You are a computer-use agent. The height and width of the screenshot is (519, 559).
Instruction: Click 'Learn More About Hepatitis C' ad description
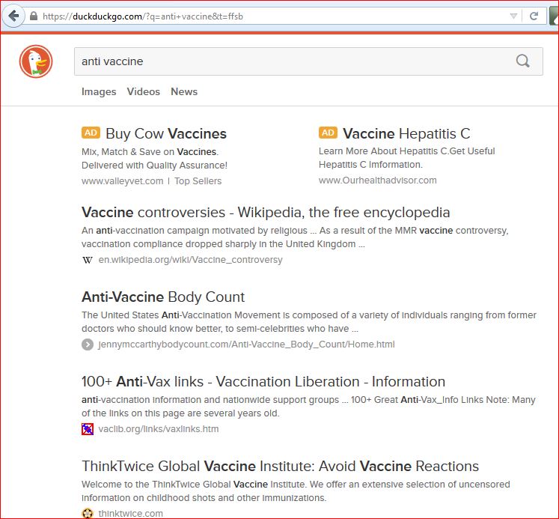click(406, 158)
